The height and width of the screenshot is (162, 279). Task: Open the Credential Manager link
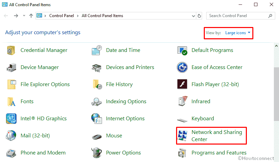click(44, 50)
